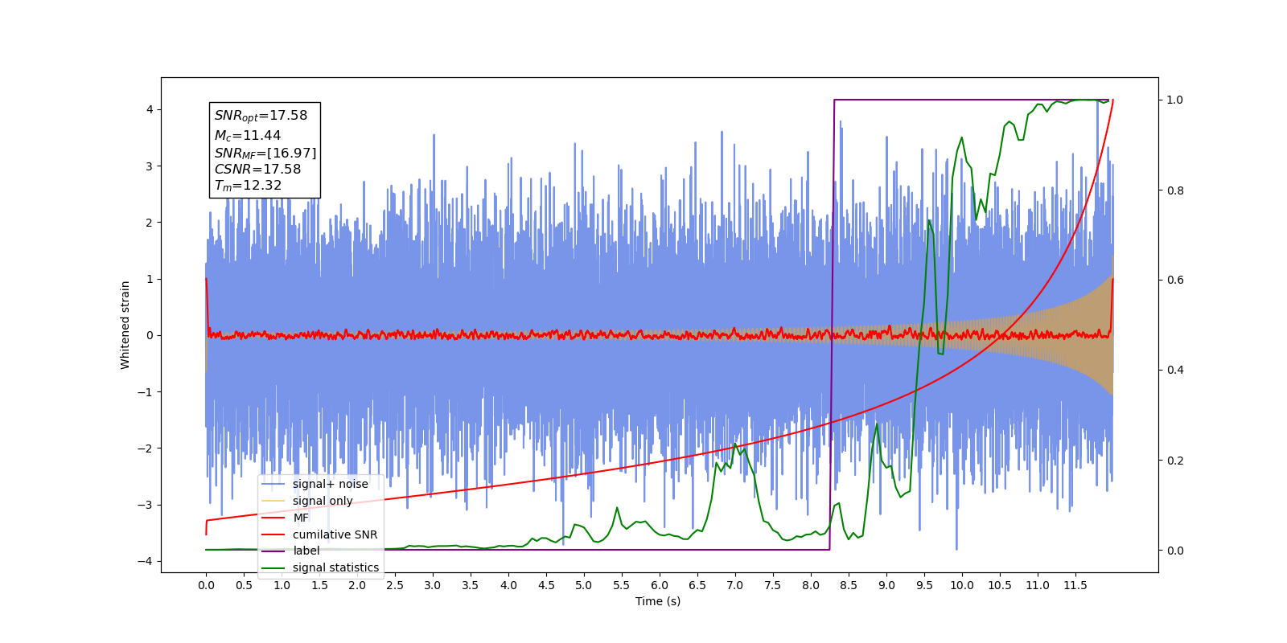Screen dimensions: 1287x643
Task: Click the 8.5 tick on the time axis
Action: click(x=849, y=585)
